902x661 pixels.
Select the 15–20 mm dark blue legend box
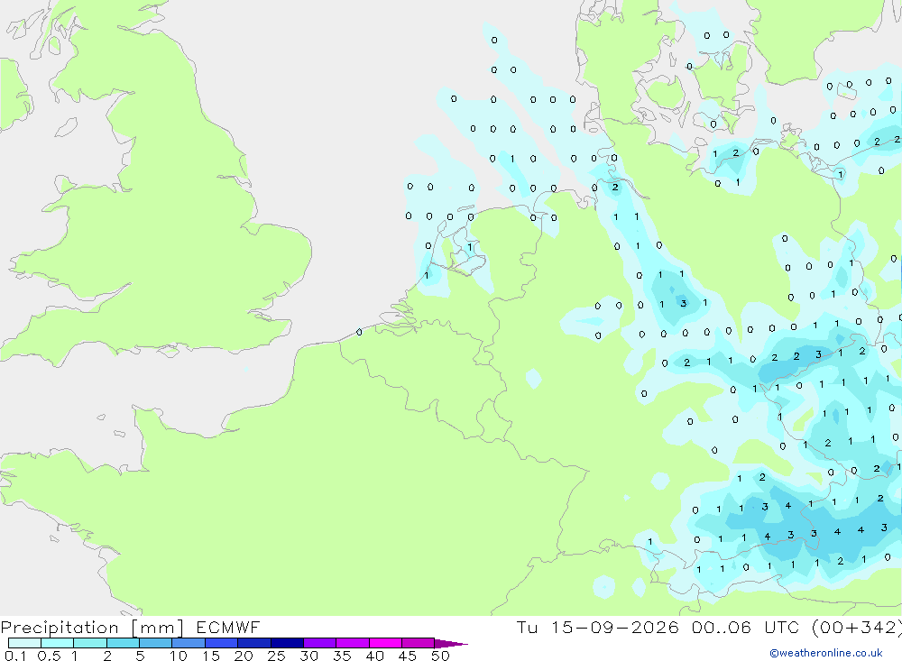222,643
